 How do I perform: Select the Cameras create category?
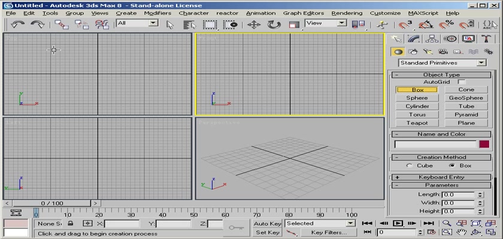443,51
